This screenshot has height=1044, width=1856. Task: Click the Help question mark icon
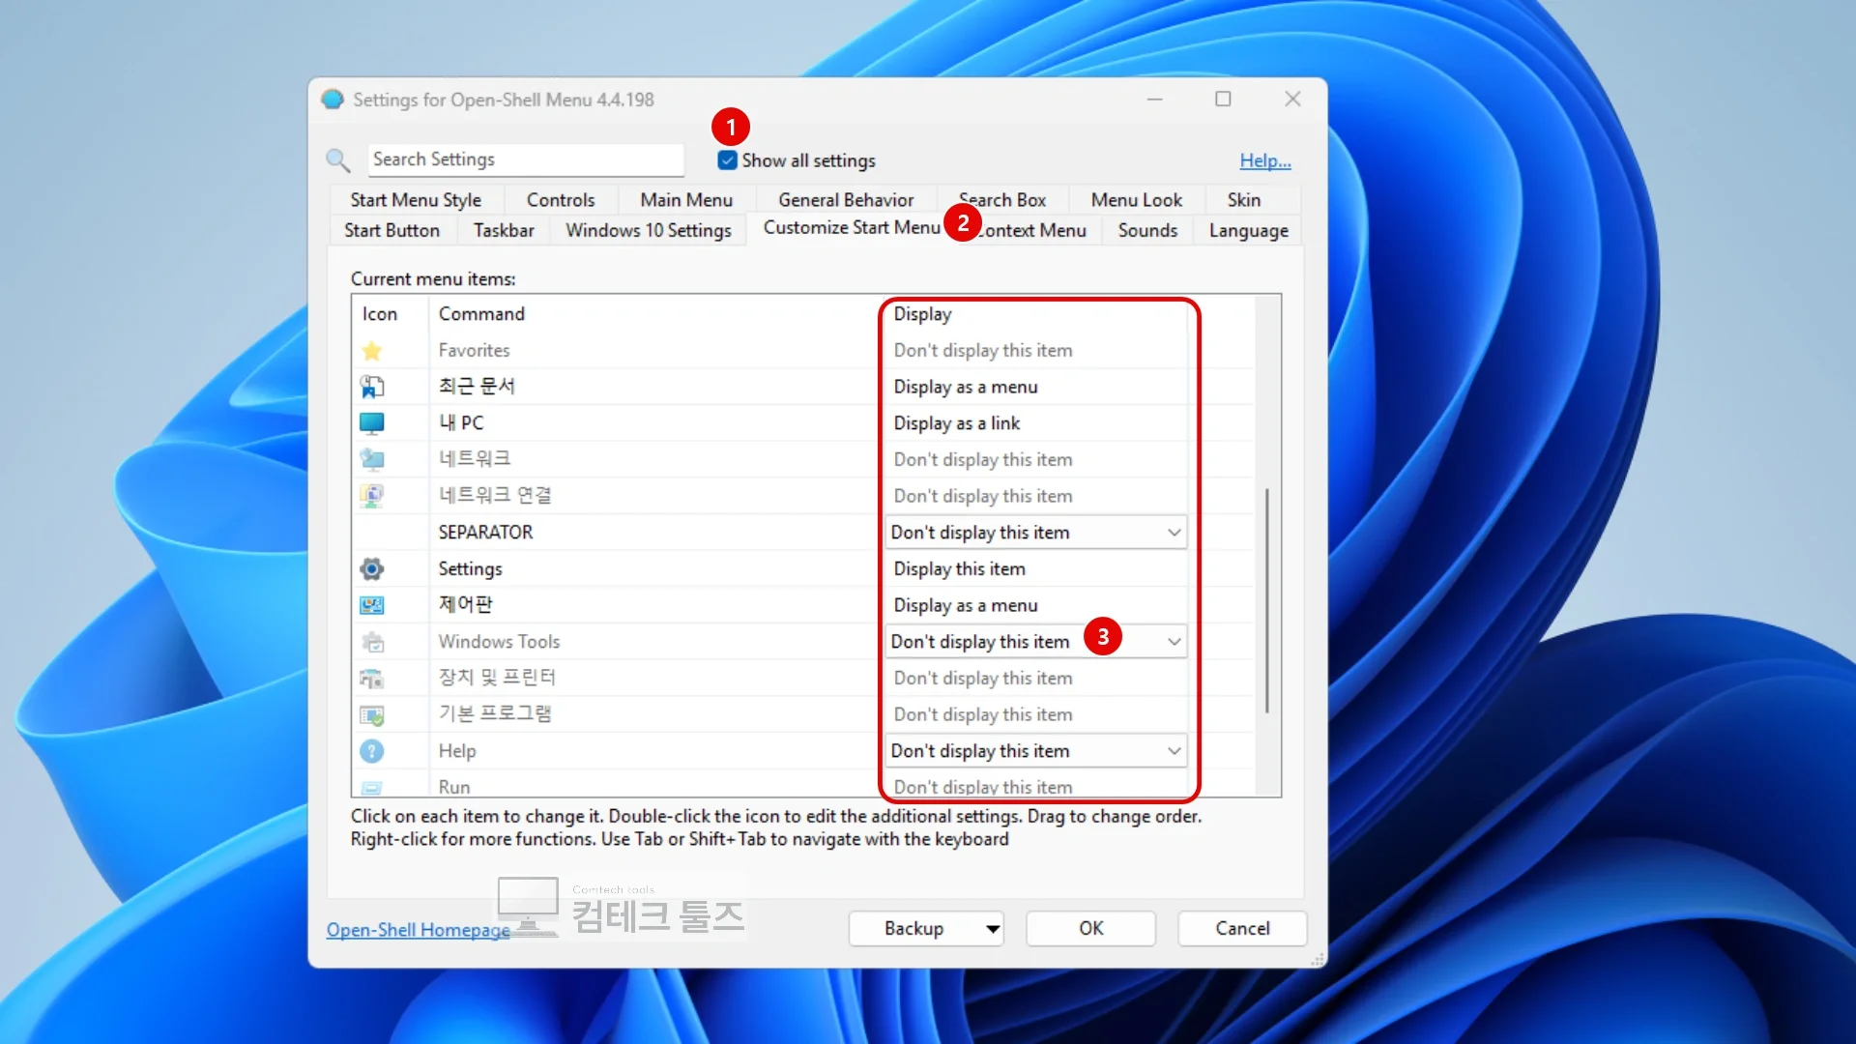coord(371,751)
